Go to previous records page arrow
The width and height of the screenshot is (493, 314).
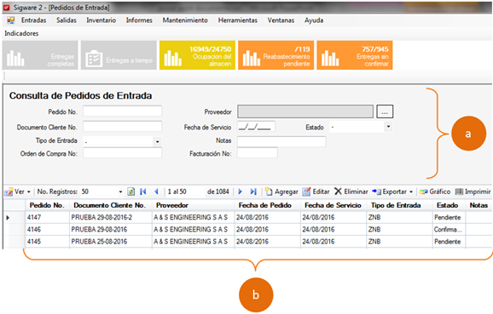point(157,191)
